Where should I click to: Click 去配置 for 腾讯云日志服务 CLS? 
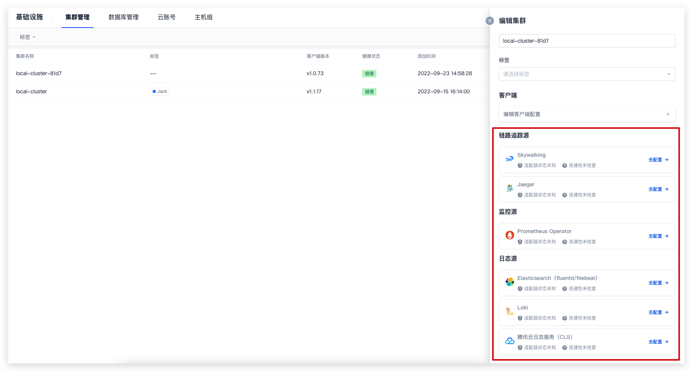(658, 342)
